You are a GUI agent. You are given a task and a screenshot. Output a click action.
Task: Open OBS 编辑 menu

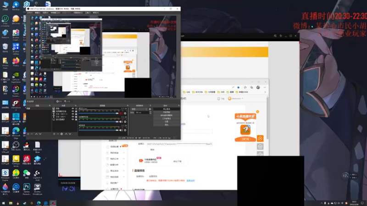click(x=38, y=13)
